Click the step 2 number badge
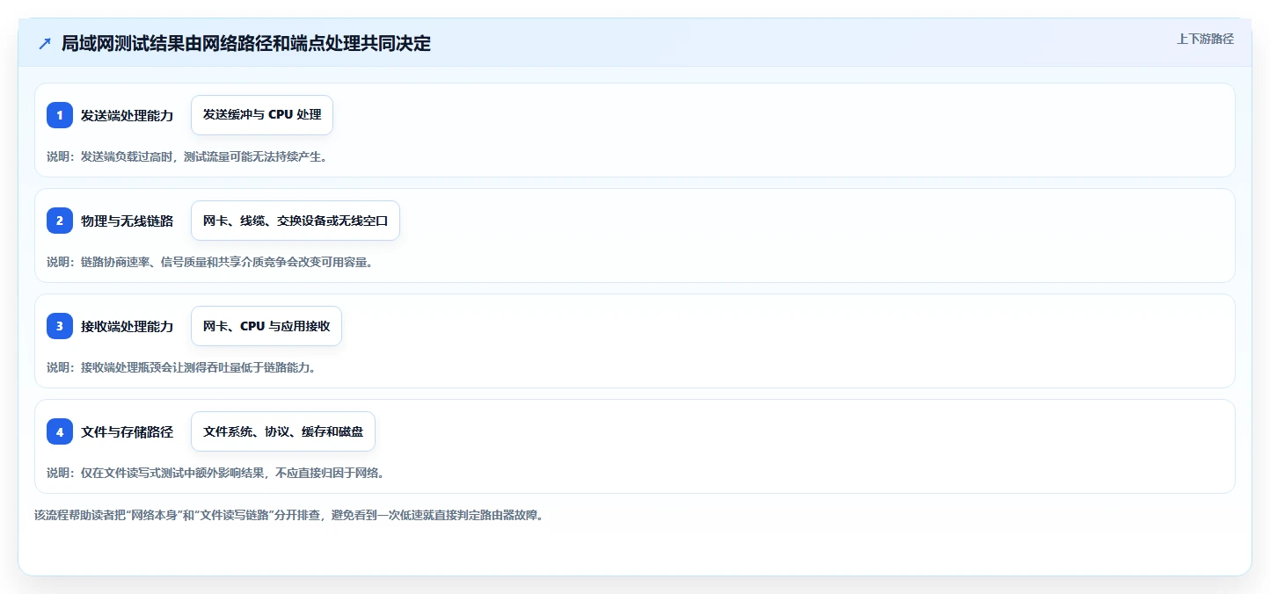Image resolution: width=1270 pixels, height=594 pixels. pyautogui.click(x=60, y=221)
